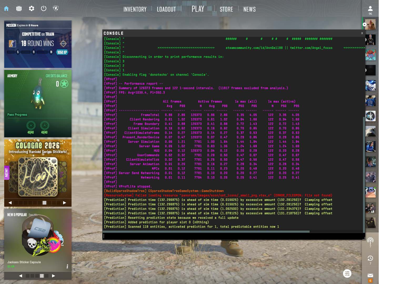Viewport: 404px width, 284px height.
Task: Select highlighted store carousel page dot
Action: (x=42, y=276)
